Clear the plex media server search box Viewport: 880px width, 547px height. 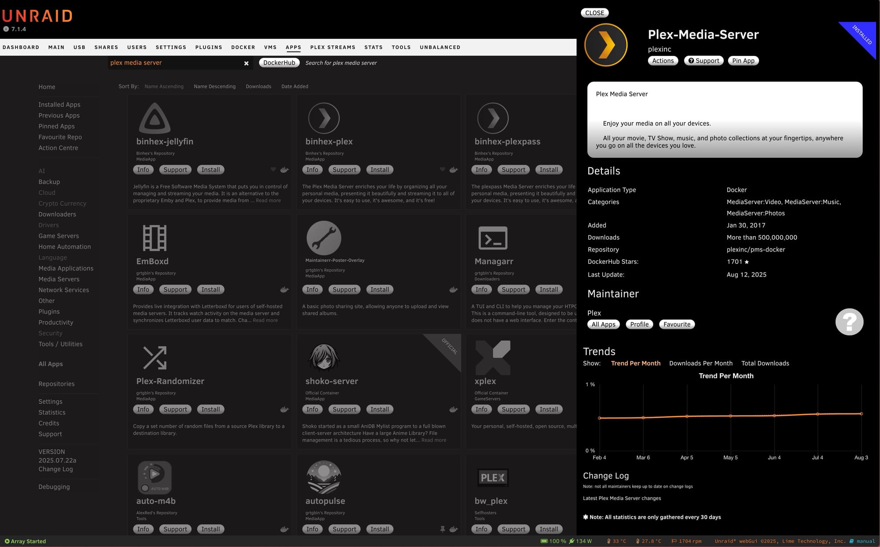click(x=246, y=63)
